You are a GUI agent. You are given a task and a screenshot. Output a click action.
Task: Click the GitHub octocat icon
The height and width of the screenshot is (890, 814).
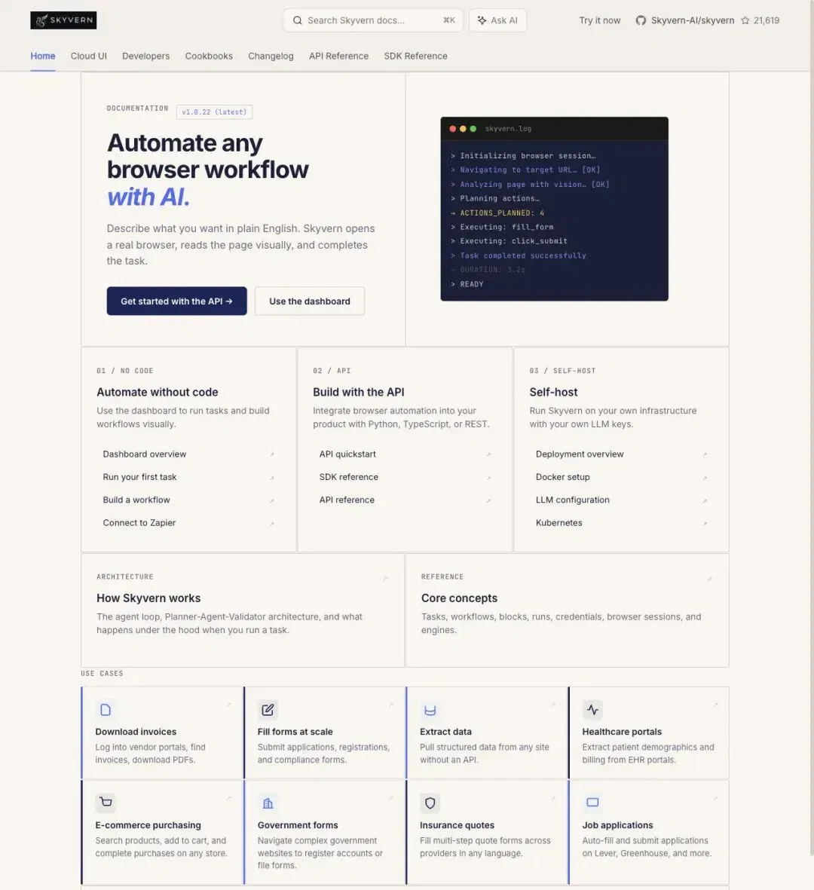[641, 20]
